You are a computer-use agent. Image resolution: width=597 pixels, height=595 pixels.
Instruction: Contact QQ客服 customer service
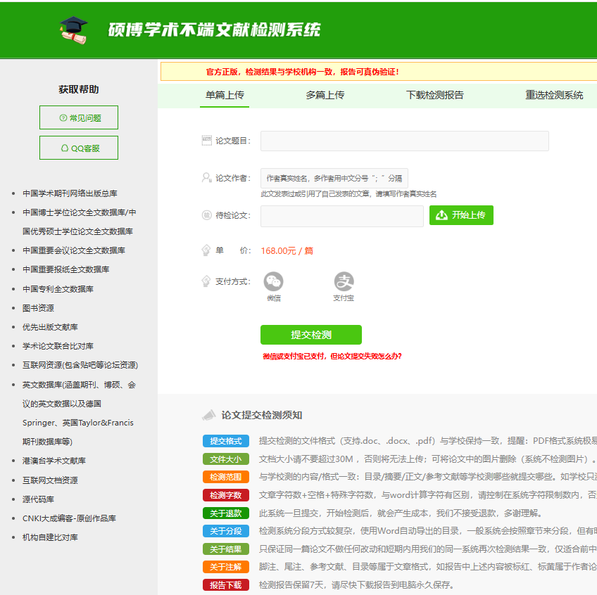78,148
